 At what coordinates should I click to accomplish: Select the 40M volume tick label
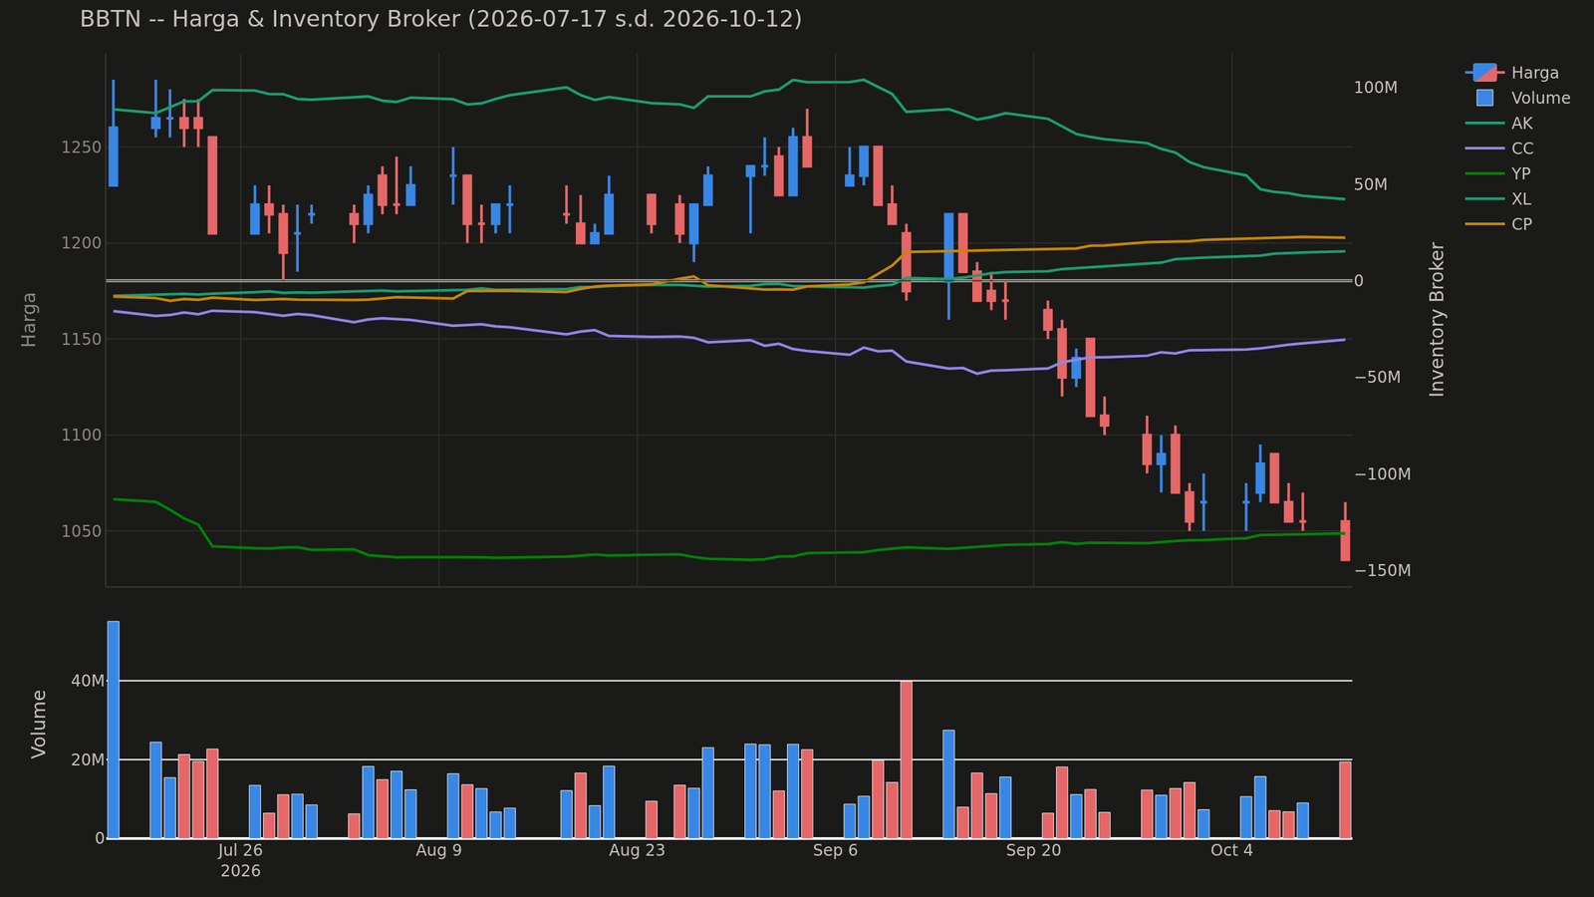point(87,681)
